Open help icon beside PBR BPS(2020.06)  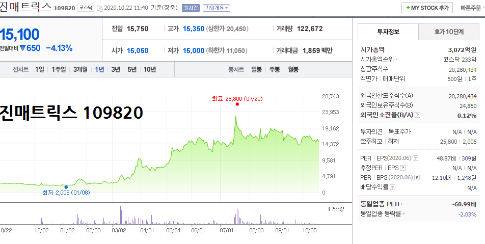point(417,178)
